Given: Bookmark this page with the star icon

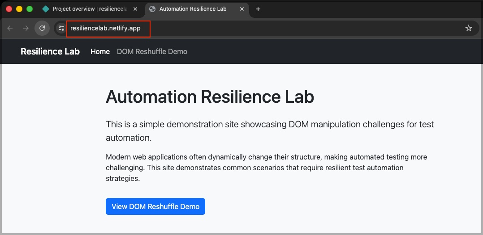Looking at the screenshot, I should point(469,28).
